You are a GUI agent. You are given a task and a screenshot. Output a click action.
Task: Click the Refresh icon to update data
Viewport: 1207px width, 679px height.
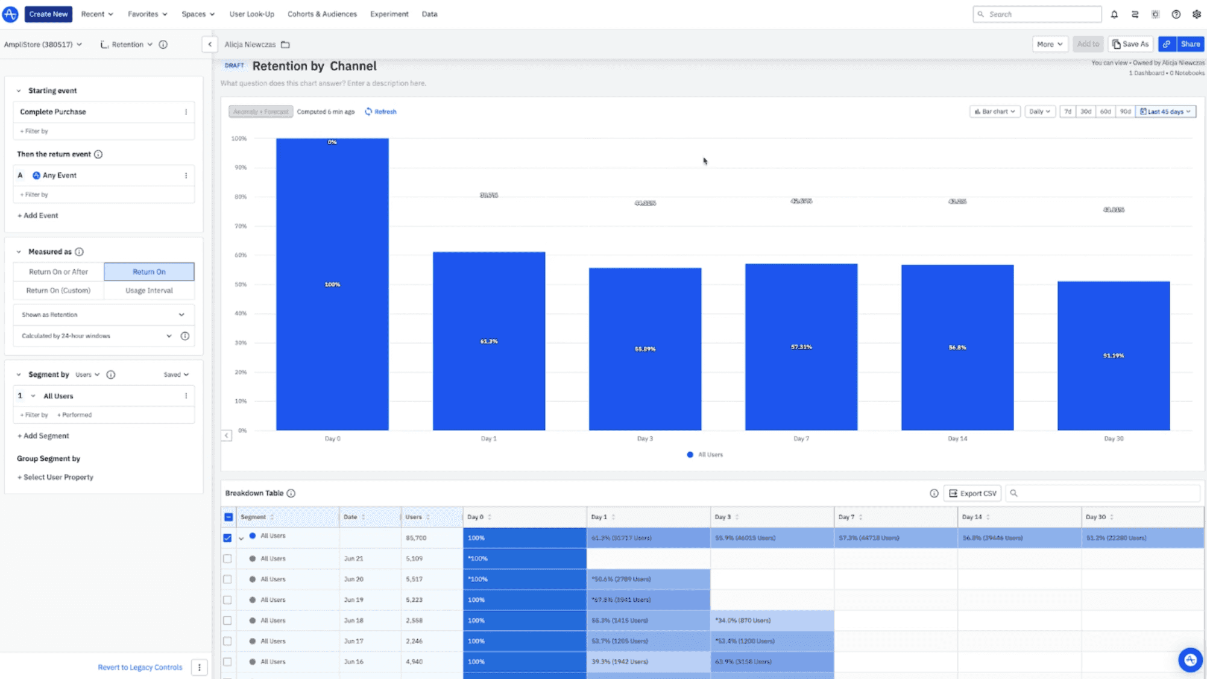tap(367, 111)
